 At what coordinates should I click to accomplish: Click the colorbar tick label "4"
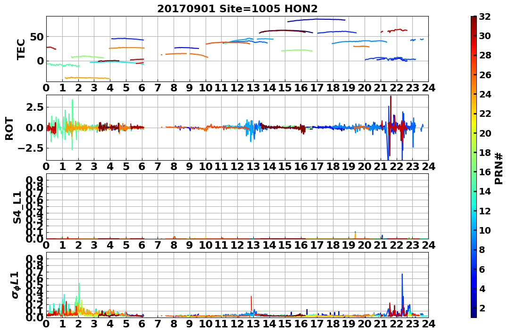click(482, 288)
